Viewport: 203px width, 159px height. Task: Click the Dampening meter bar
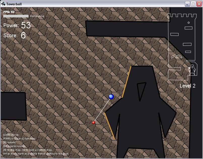tap(16, 16)
